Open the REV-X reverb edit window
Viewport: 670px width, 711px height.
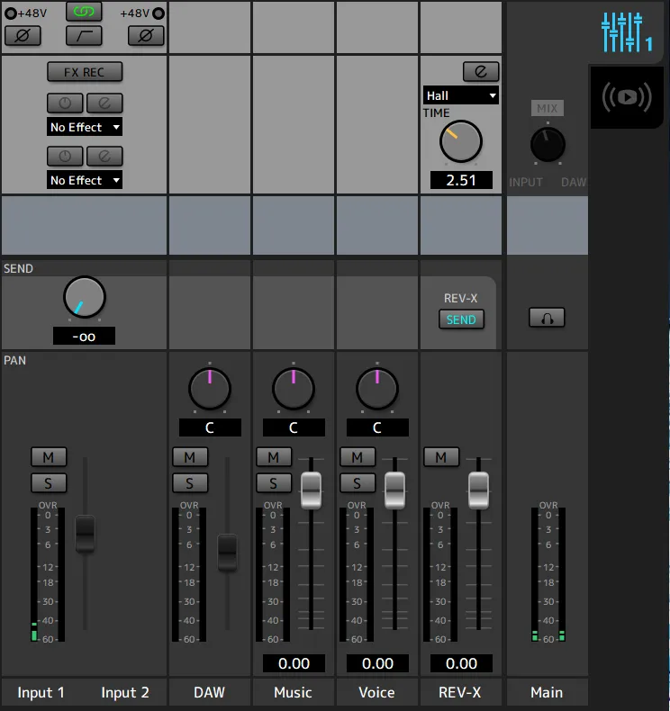[x=481, y=71]
